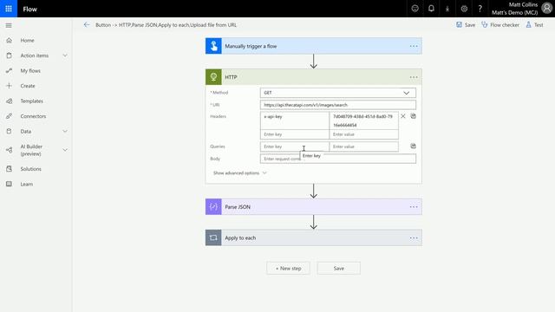Open the Method GET dropdown
555x312 pixels.
click(338, 93)
